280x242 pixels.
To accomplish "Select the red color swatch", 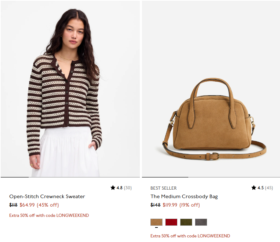I will [171, 222].
